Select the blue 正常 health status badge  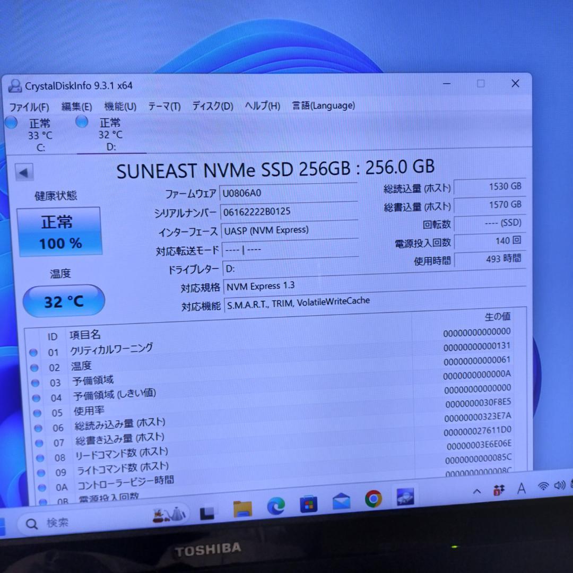[59, 230]
